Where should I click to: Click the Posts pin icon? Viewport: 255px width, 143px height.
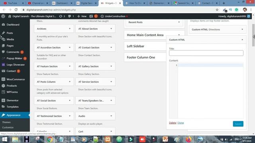tap(3, 33)
